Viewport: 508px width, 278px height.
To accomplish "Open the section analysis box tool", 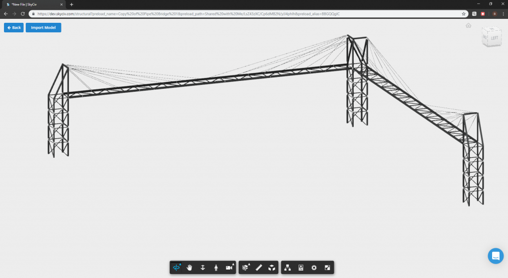I will coord(246,268).
